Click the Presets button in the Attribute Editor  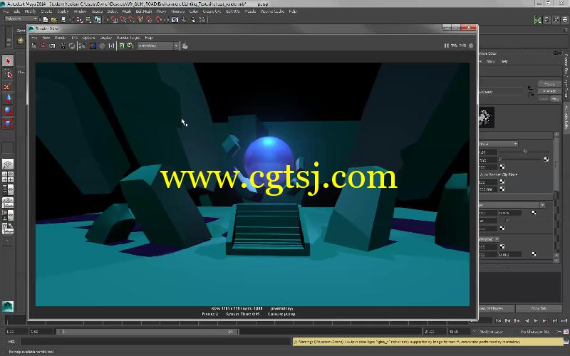pos(549,91)
